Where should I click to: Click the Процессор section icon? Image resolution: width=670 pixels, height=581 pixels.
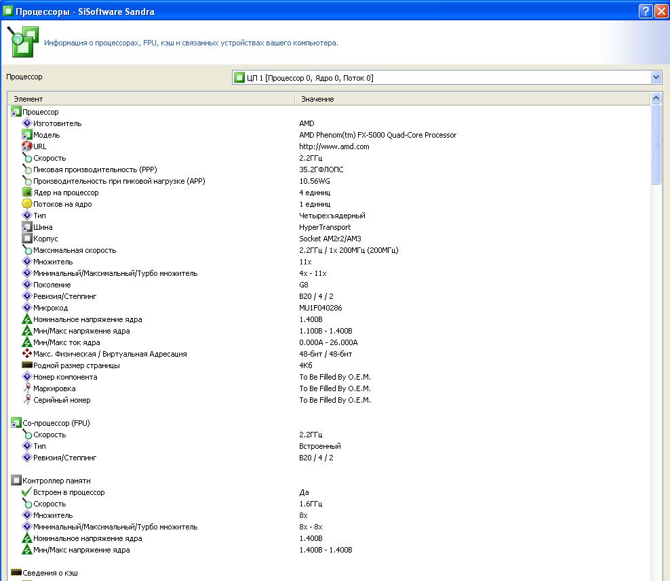16,111
